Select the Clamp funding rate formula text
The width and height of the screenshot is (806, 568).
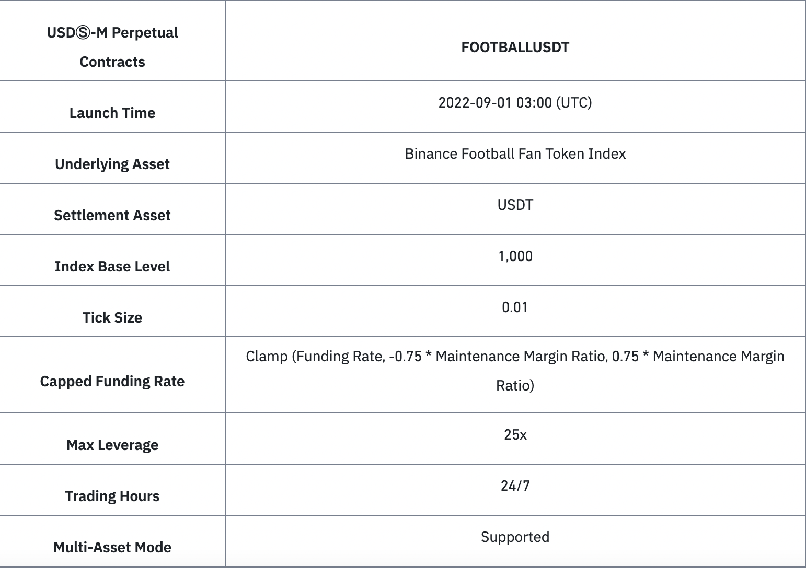tap(515, 371)
